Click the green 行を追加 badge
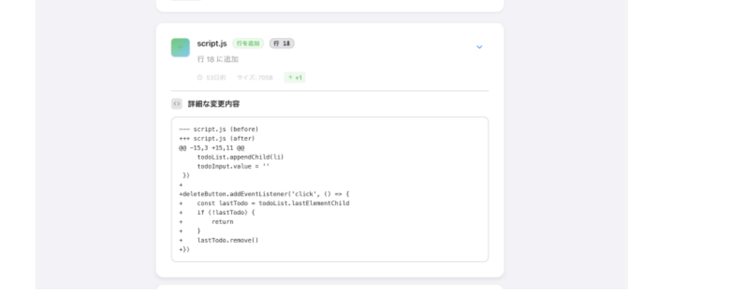The width and height of the screenshot is (747, 298). coord(248,43)
